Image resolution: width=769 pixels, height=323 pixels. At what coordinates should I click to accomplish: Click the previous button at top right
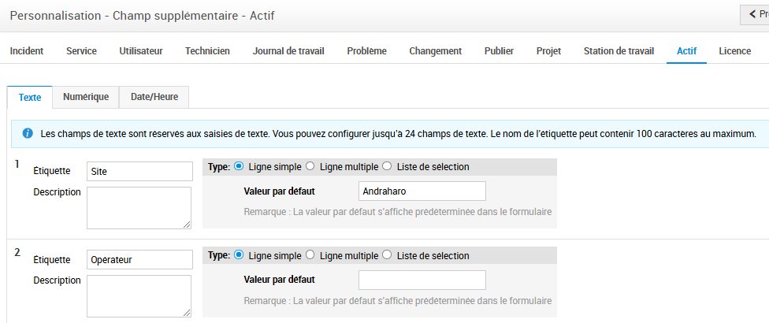[755, 15]
